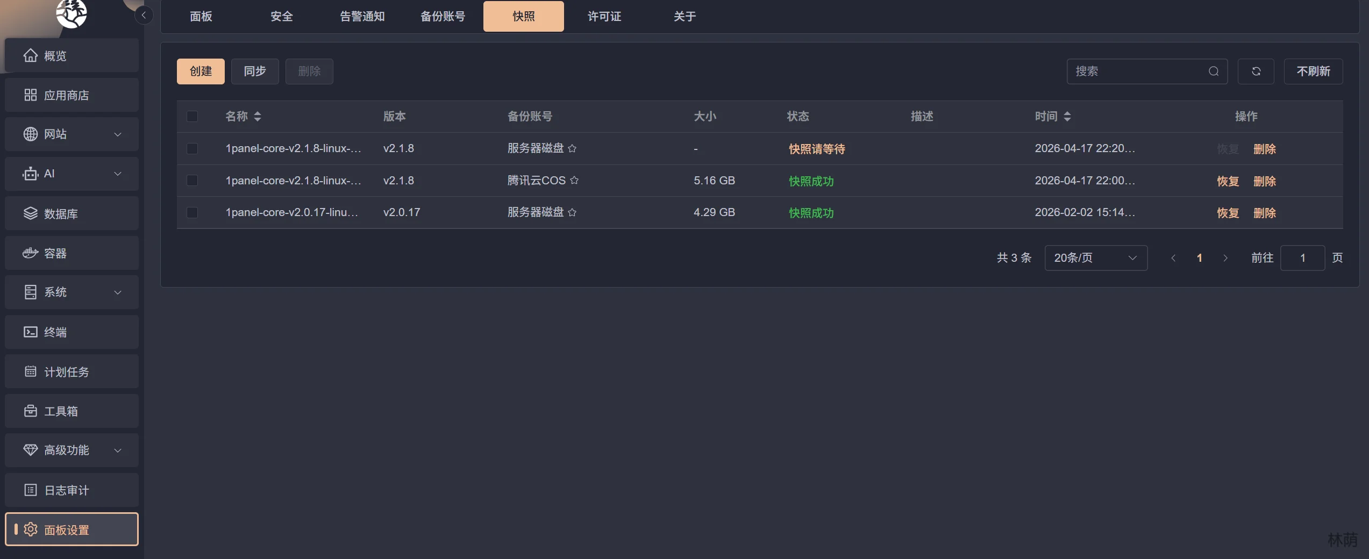Select the 快照 tab
Viewport: 1369px width, 559px height.
[524, 16]
